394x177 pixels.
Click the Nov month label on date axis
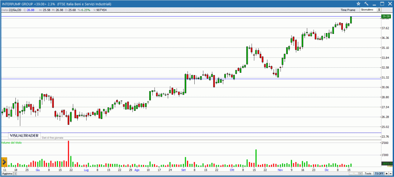(x=280, y=170)
